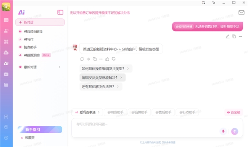
Task: Toggle the sidebar panel layout icon
Action: point(60,12)
